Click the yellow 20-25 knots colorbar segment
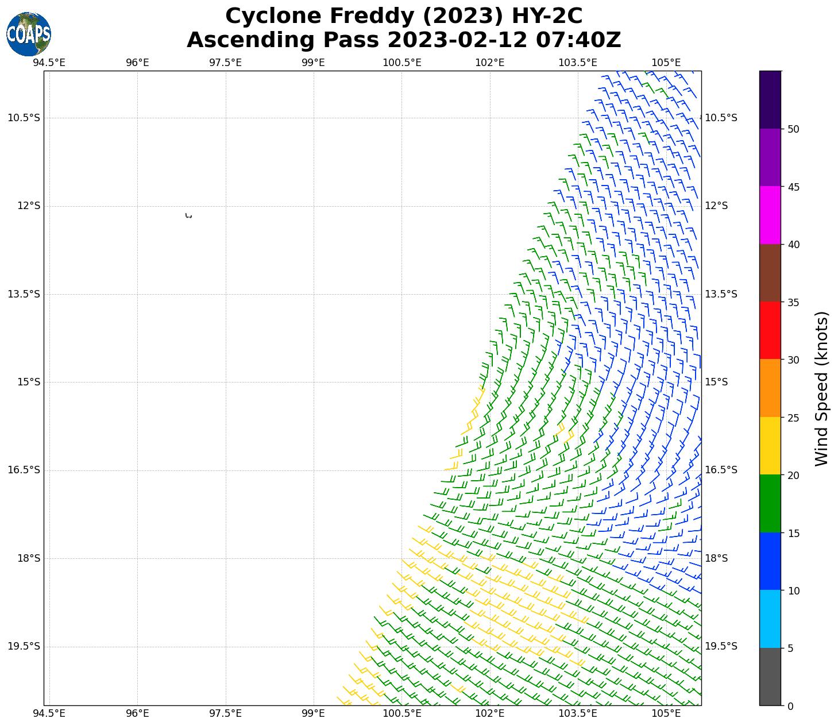Image resolution: width=838 pixels, height=726 pixels. pos(770,446)
